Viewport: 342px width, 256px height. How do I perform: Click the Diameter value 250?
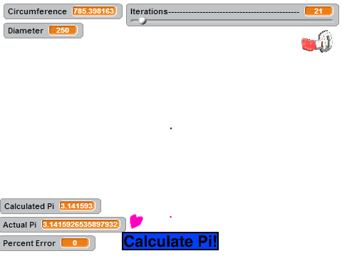click(x=63, y=31)
